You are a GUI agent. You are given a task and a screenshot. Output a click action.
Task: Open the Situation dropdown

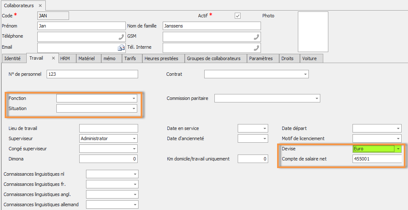pos(134,109)
